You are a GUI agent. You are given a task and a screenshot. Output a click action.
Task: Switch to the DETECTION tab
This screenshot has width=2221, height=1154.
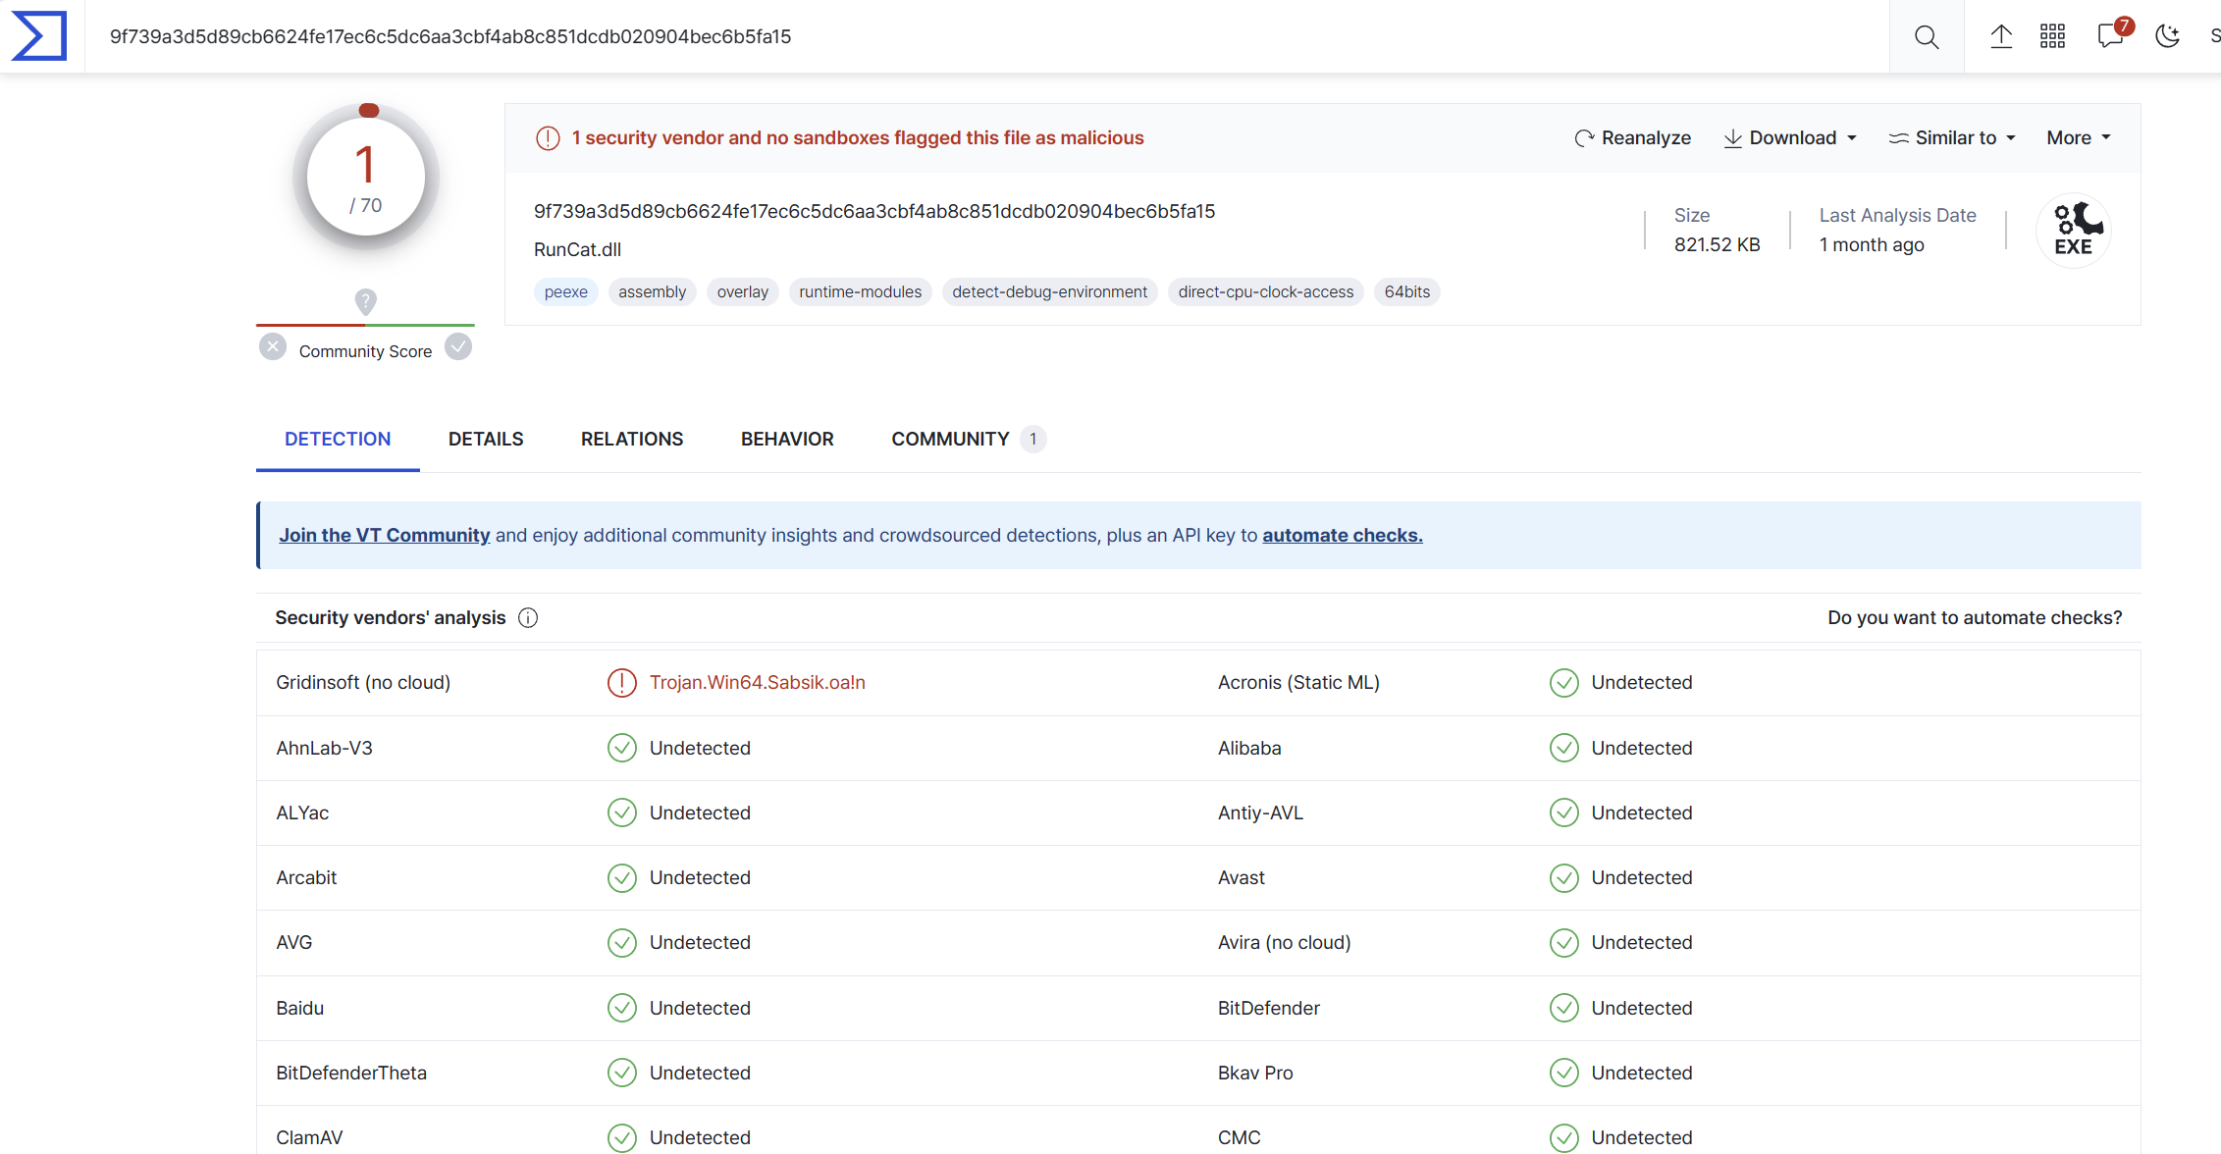pyautogui.click(x=338, y=439)
